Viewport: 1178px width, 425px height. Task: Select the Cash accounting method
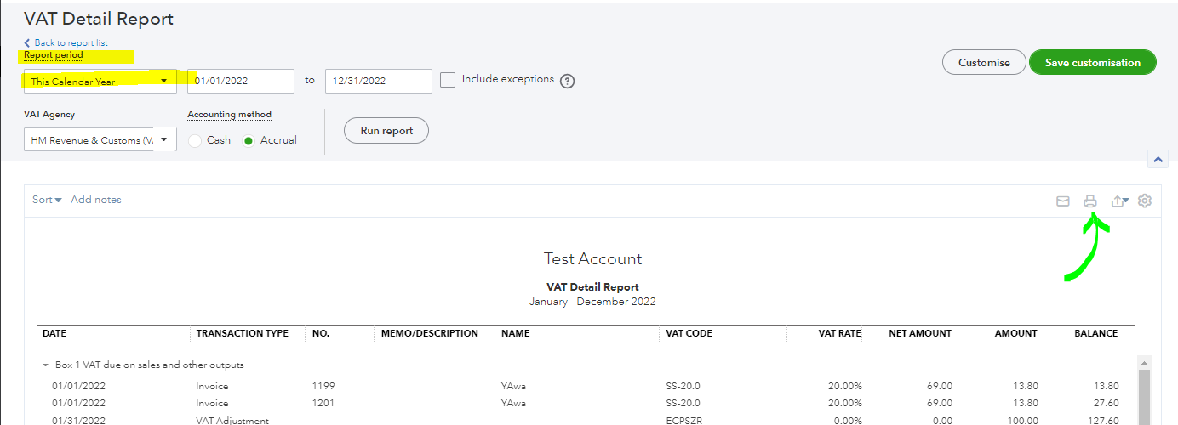[195, 140]
